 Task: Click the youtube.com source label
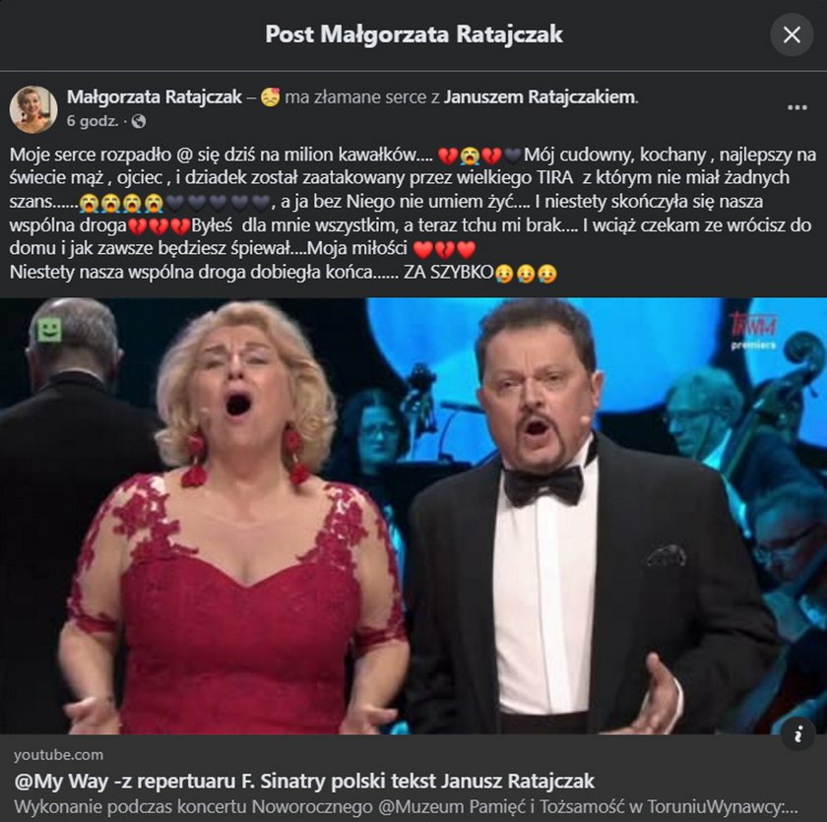tap(59, 754)
